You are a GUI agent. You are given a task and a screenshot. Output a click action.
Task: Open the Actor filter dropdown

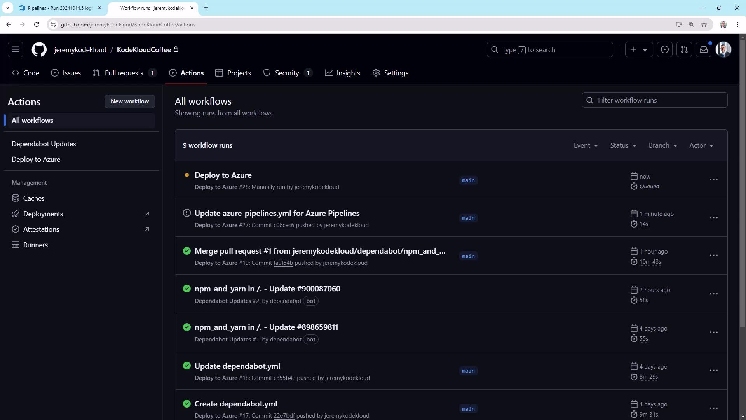[x=701, y=145]
